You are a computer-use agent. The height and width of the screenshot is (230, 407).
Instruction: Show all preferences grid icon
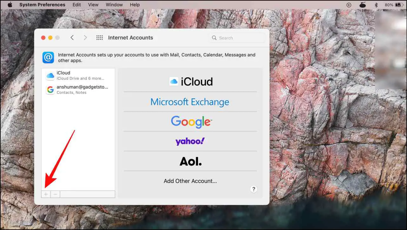click(100, 37)
